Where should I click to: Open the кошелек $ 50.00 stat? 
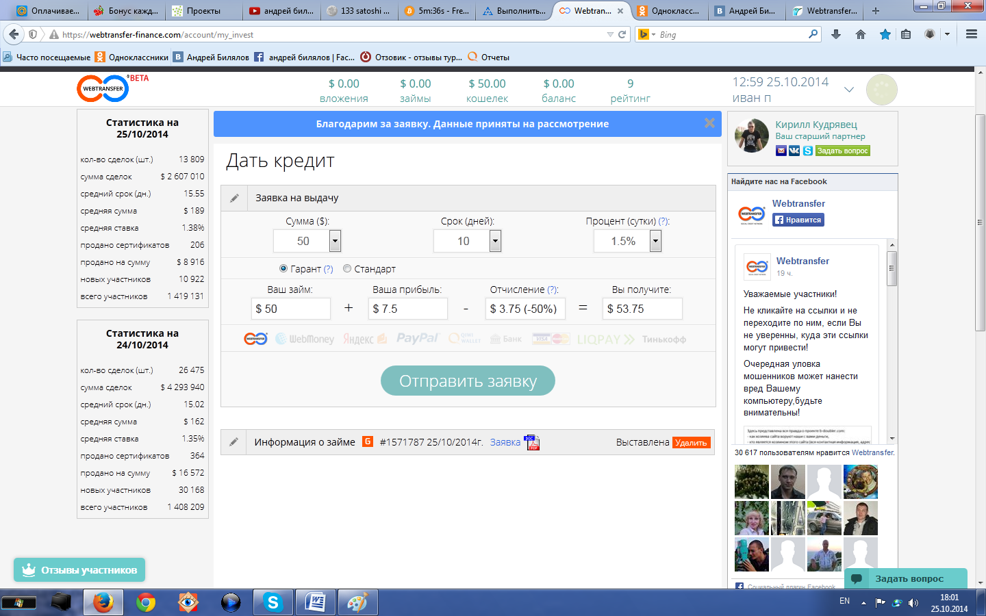pyautogui.click(x=487, y=90)
